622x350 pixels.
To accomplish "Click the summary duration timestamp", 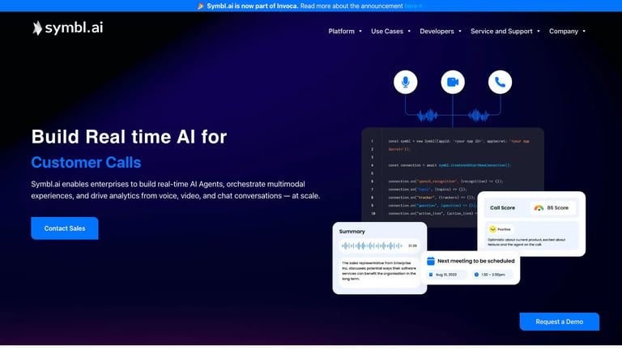I will (x=412, y=246).
